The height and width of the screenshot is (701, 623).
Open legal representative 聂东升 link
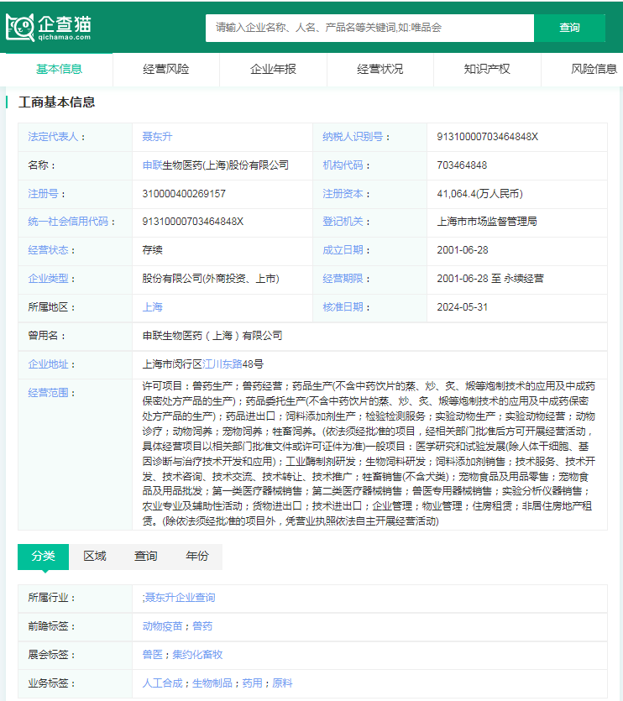157,137
